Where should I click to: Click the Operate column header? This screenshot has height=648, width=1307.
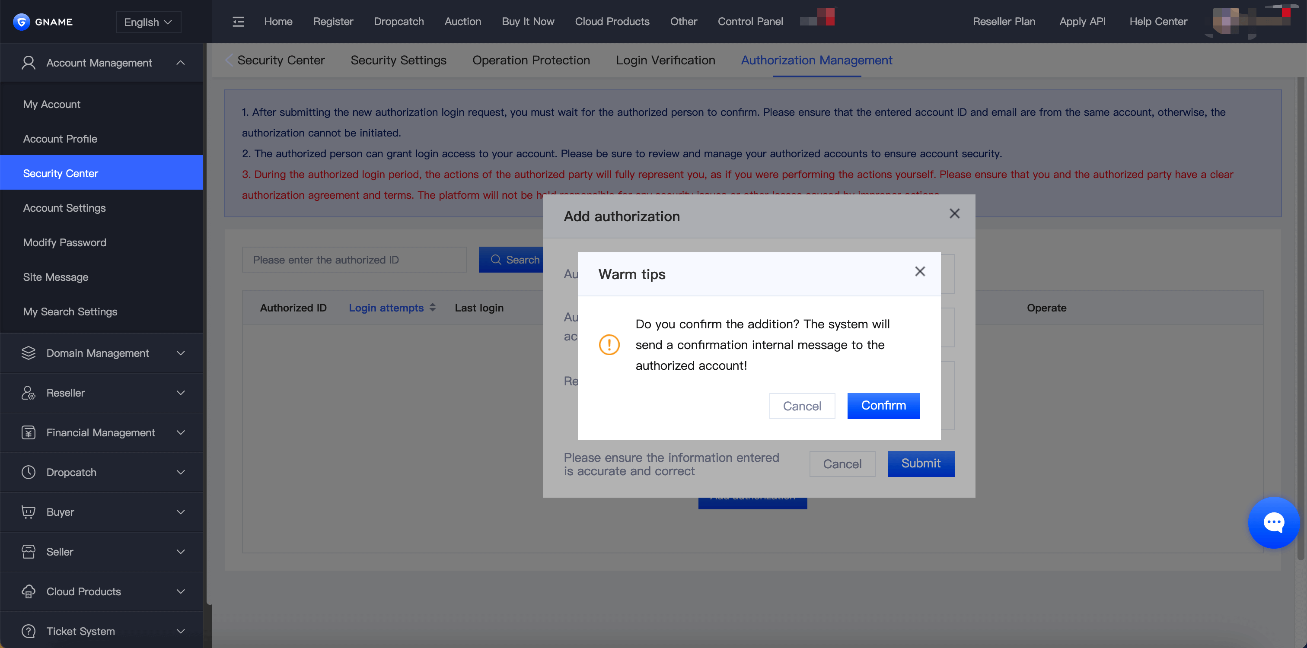click(x=1046, y=308)
